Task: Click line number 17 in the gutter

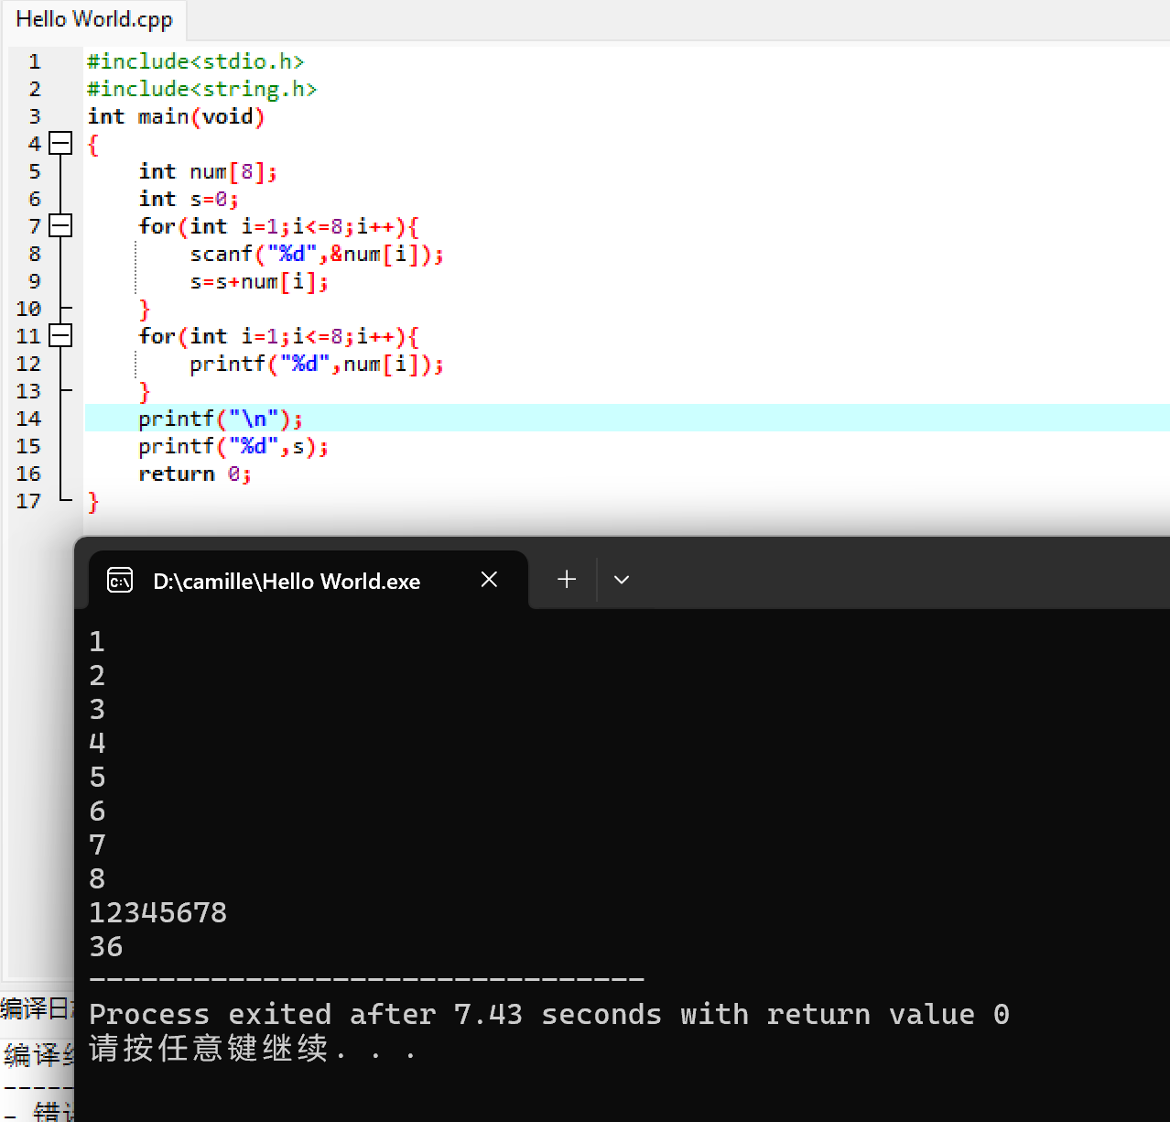Action: 28,501
